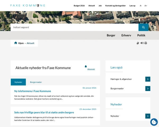Decrease text size with A-
The image size is (159, 127).
pos(141,6)
